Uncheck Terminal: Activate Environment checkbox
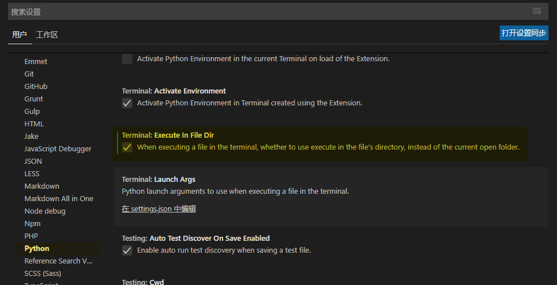Viewport: 557px width, 285px height. [x=127, y=103]
